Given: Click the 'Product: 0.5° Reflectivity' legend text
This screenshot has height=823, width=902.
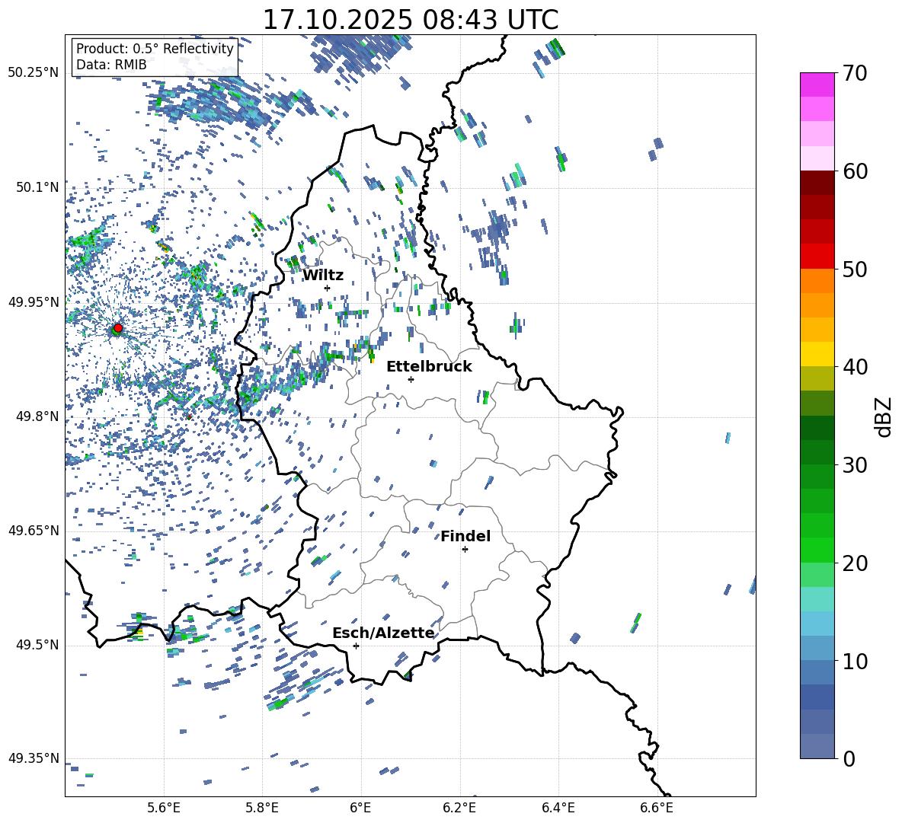Looking at the screenshot, I should pyautogui.click(x=155, y=49).
